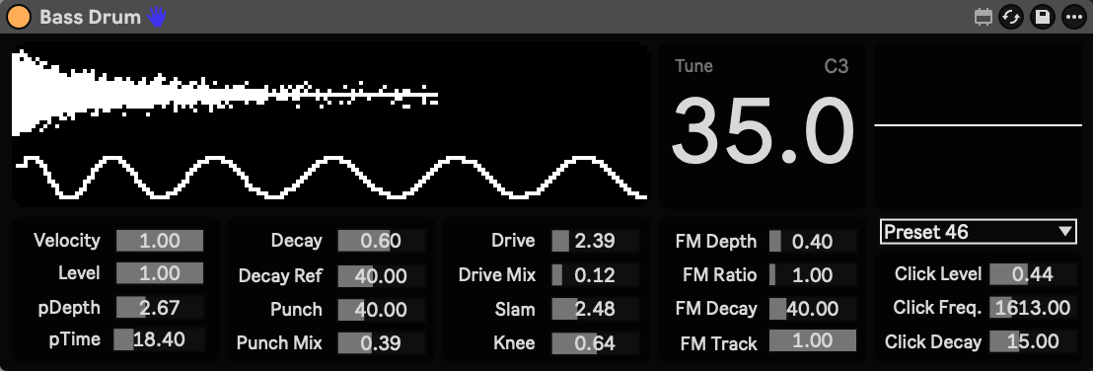Click the Click Freq. label
The image size is (1093, 371).
tap(937, 308)
